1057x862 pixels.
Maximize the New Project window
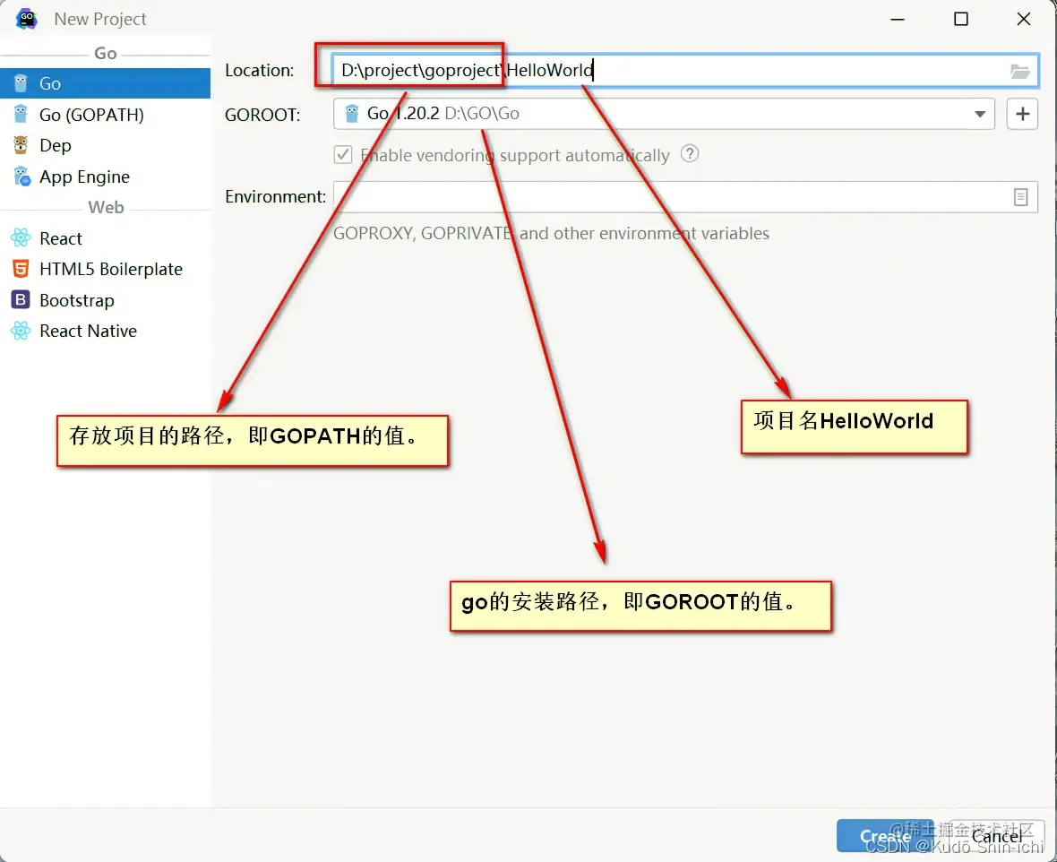pyautogui.click(x=961, y=19)
